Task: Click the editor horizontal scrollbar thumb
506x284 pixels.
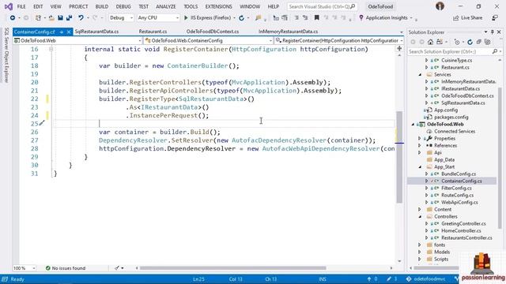Action: click(x=233, y=268)
